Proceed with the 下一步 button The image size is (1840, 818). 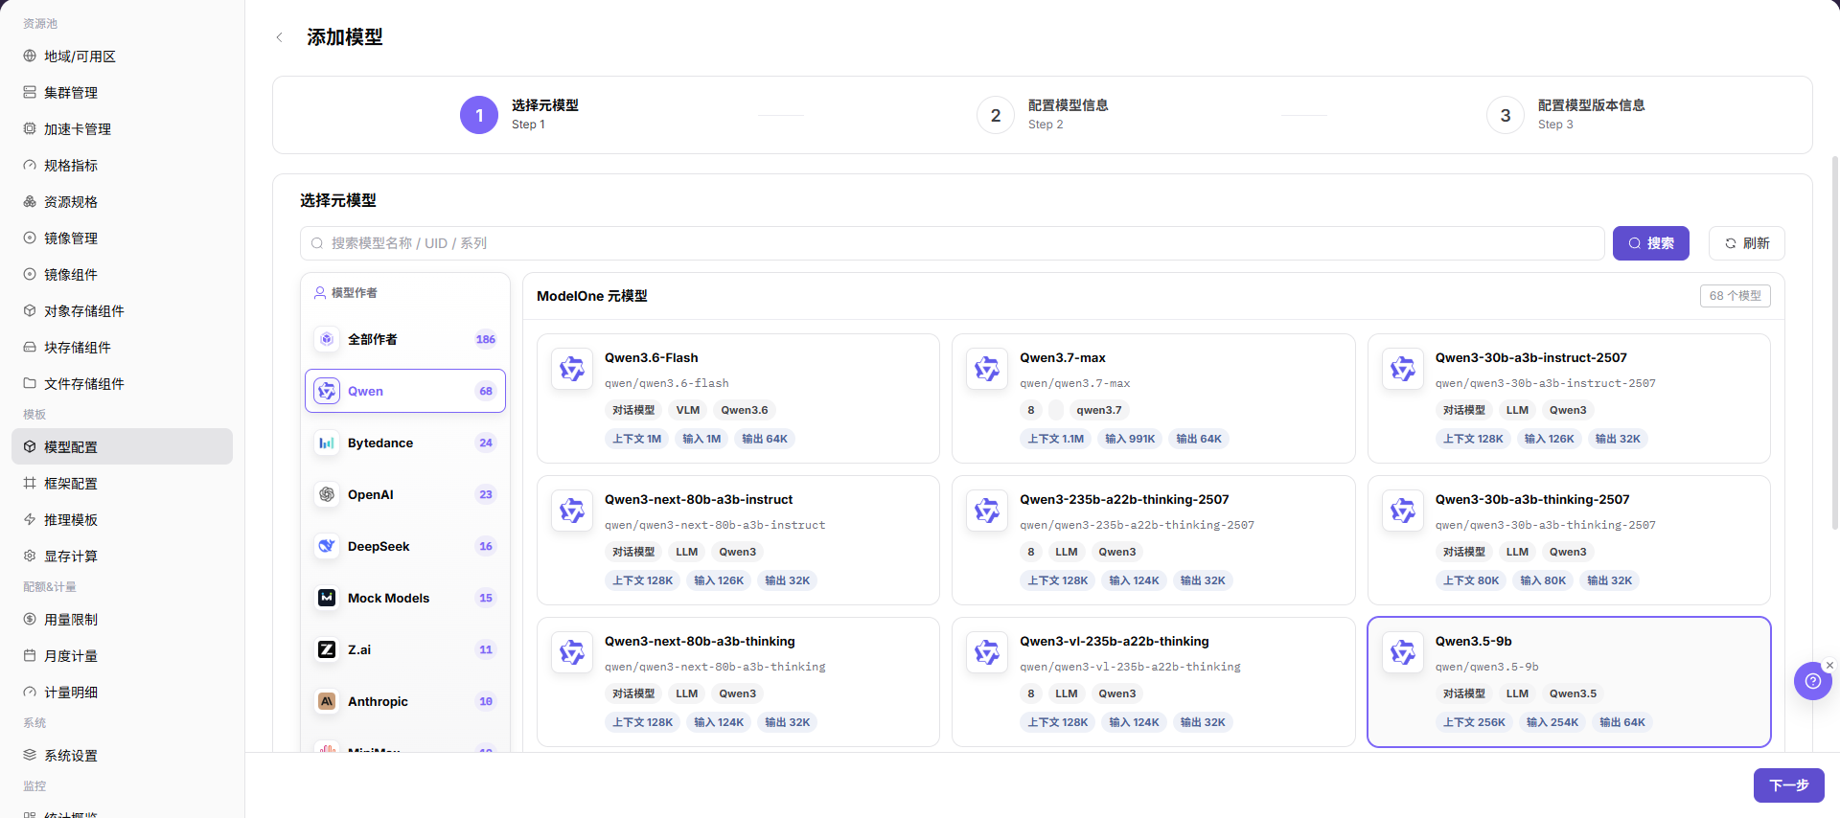1788,785
